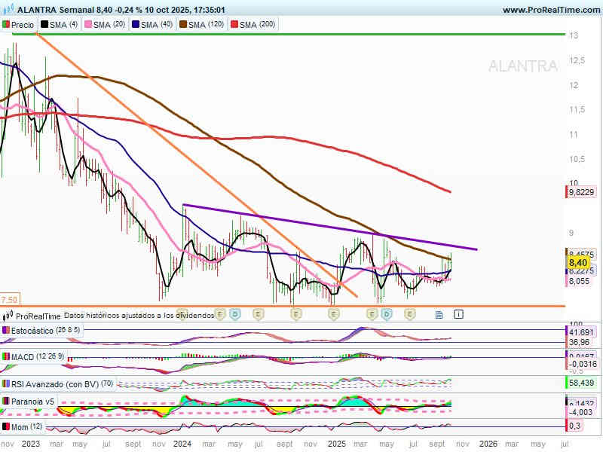The height and width of the screenshot is (452, 603).
Task: Select the earnings E marker near September 2024
Action: click(x=295, y=314)
